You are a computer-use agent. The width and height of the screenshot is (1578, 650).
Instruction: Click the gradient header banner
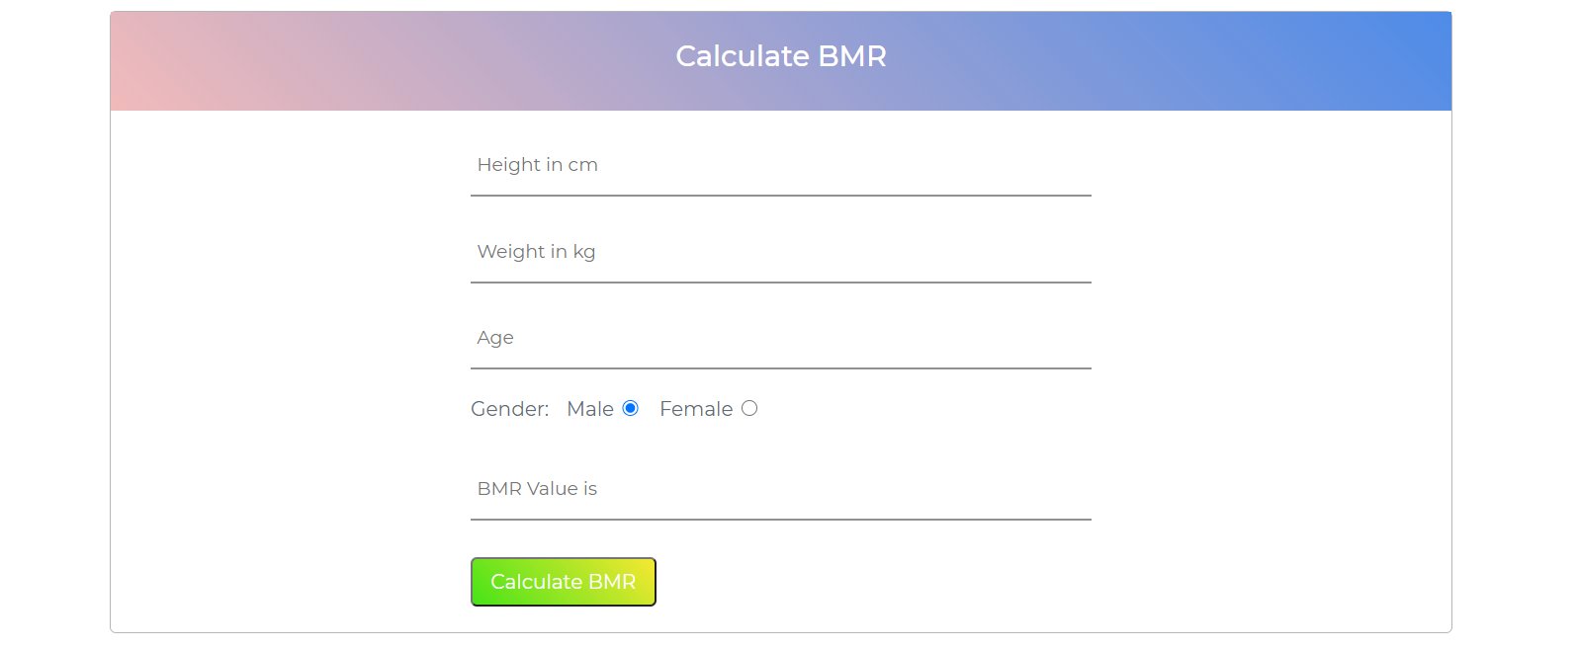(781, 61)
